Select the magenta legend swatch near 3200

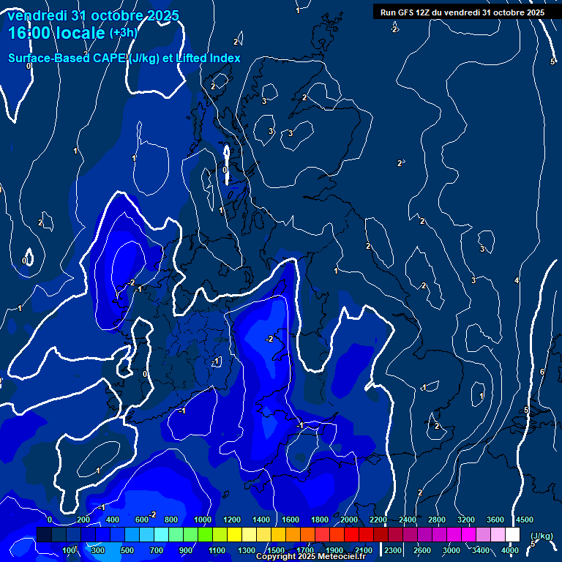468,535
